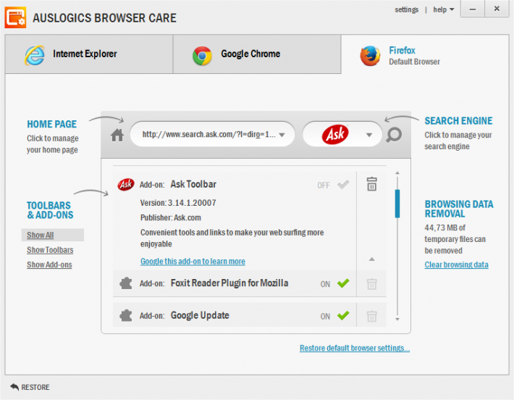Click the Firefox logo icon
Viewport: 514px width, 400px height.
click(x=370, y=56)
